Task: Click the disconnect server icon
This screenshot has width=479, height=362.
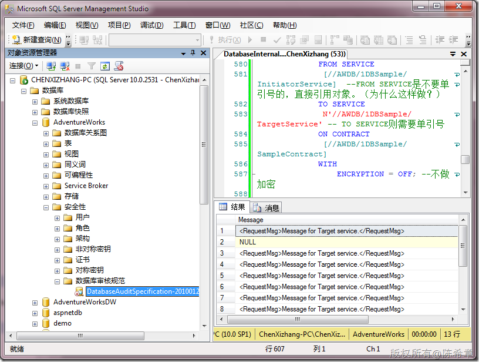Action: [65, 66]
